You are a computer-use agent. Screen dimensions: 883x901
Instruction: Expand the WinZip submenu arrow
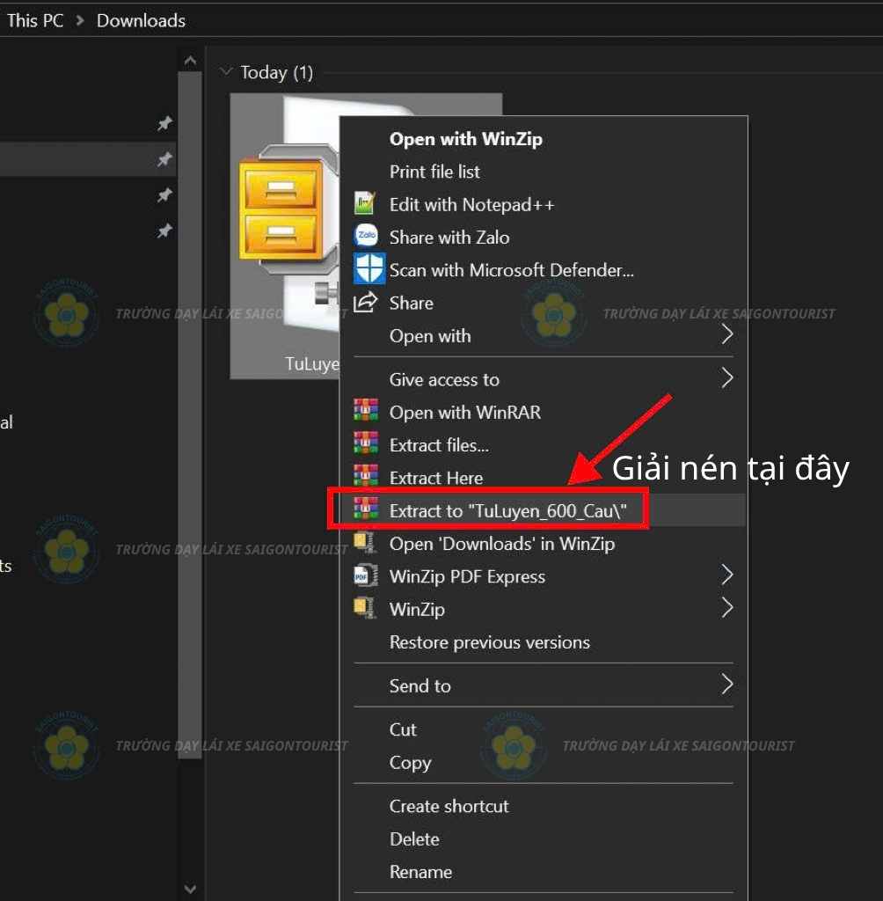tap(726, 607)
